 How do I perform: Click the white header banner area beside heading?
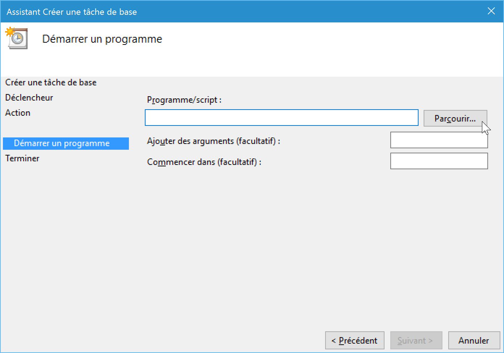pyautogui.click(x=326, y=49)
